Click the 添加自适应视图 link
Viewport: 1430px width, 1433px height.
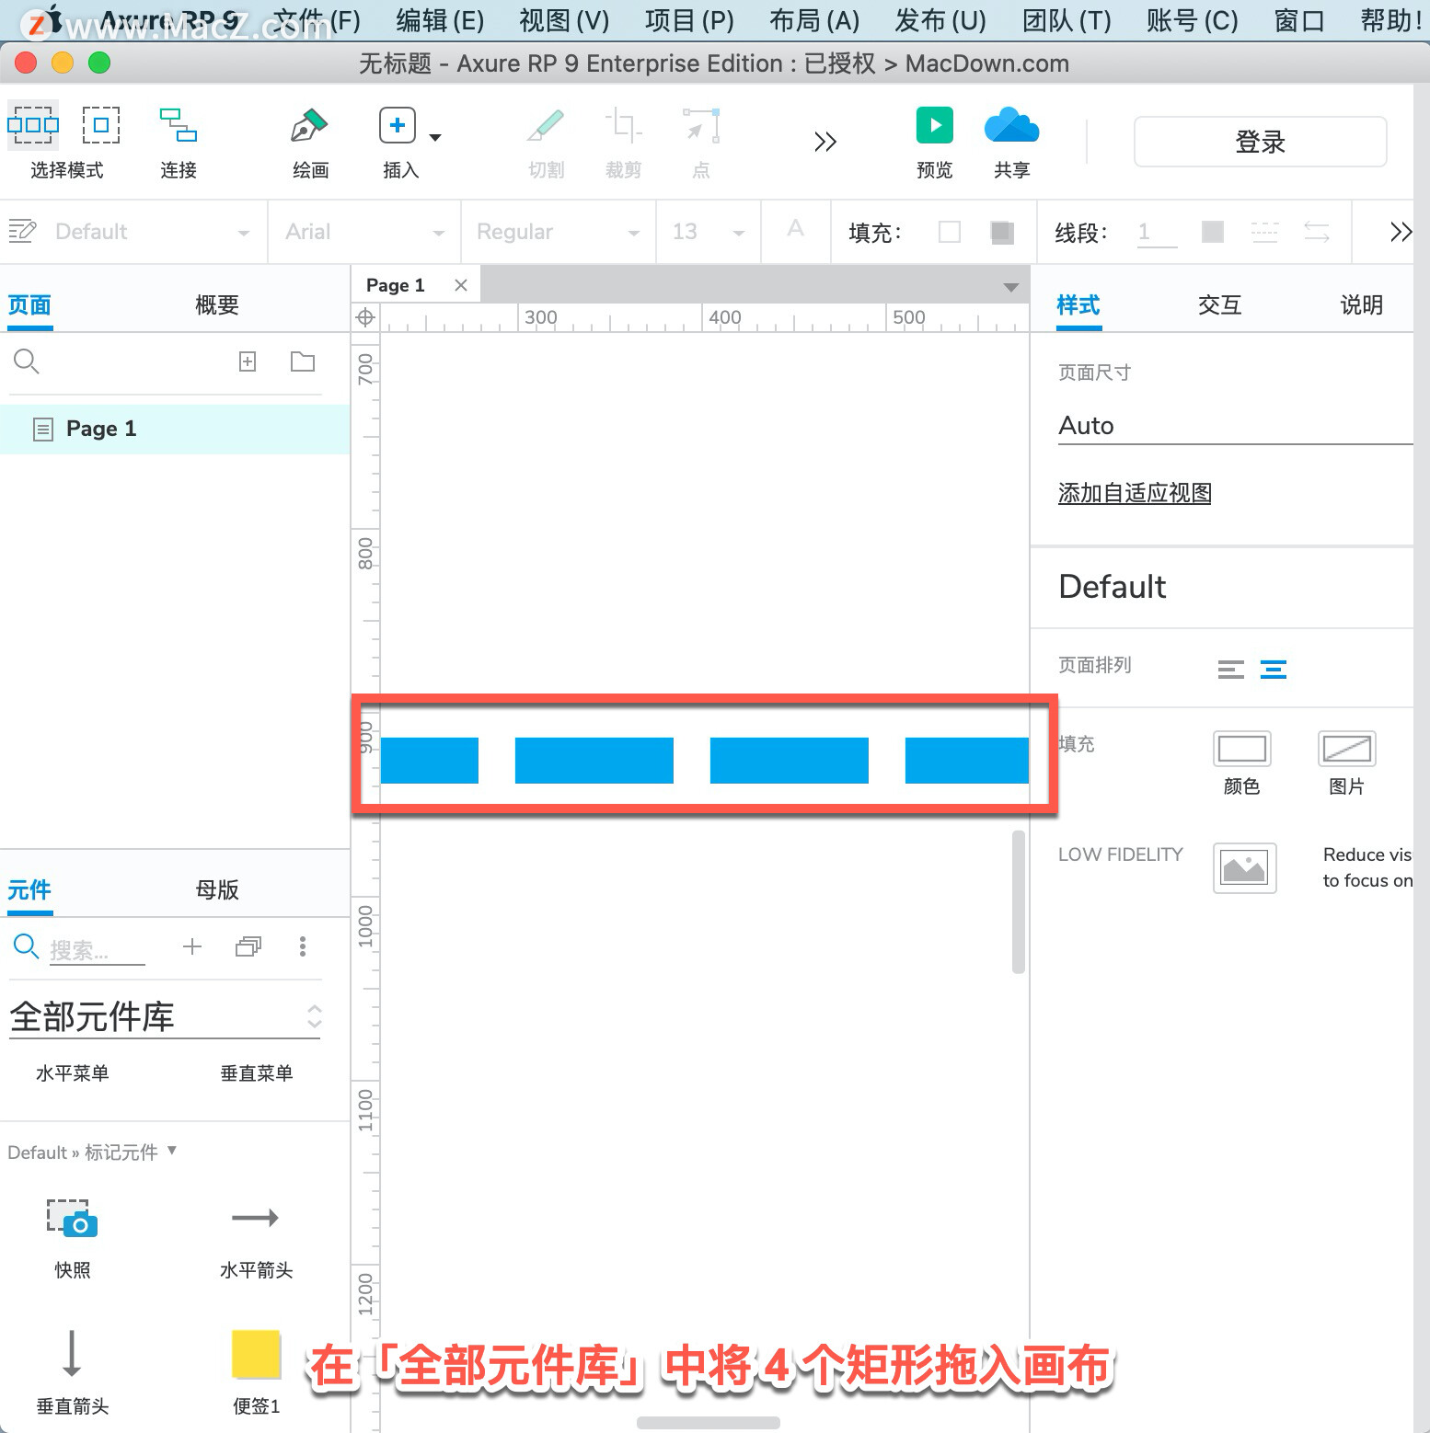coord(1135,494)
